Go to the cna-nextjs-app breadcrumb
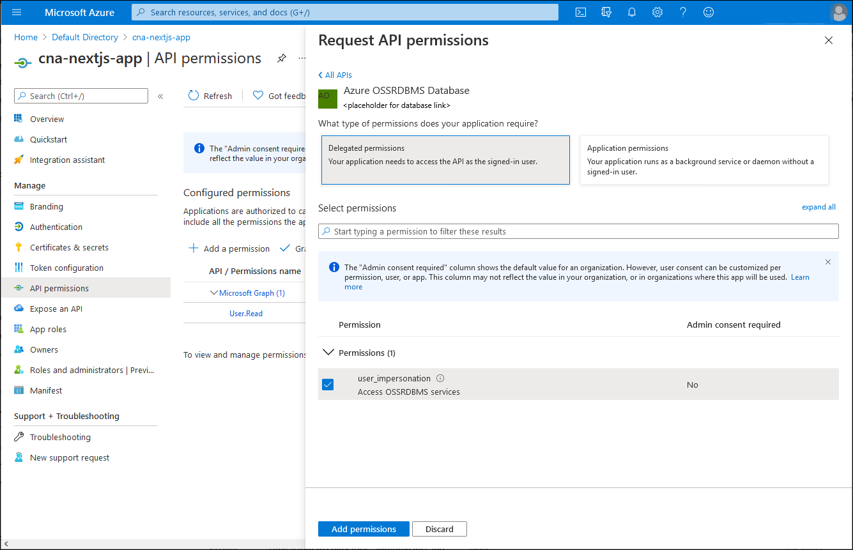This screenshot has width=853, height=550. click(x=161, y=38)
